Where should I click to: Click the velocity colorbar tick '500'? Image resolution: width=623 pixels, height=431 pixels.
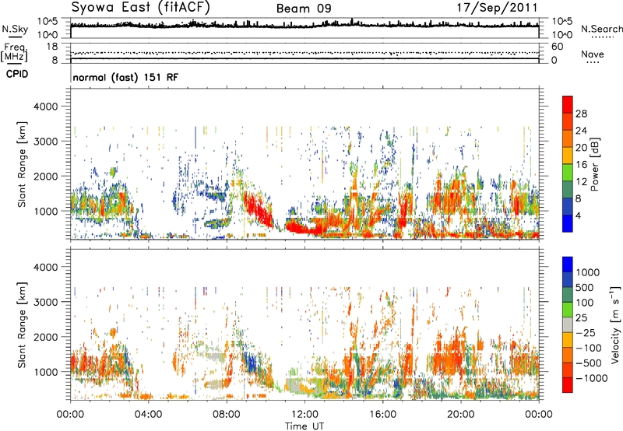[585, 287]
